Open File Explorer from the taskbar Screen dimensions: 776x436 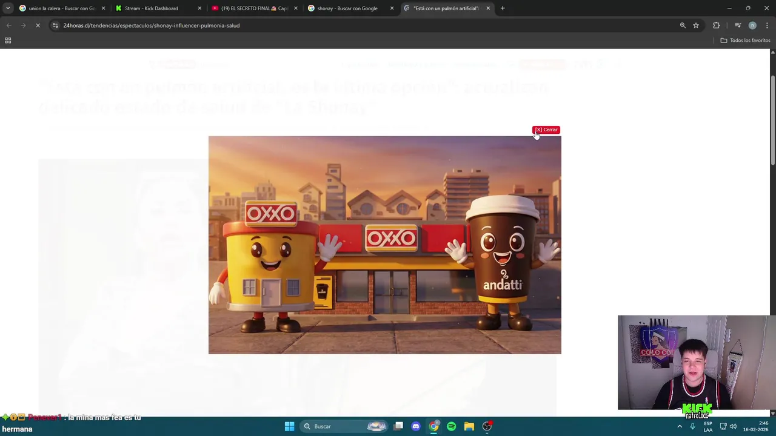pos(469,426)
